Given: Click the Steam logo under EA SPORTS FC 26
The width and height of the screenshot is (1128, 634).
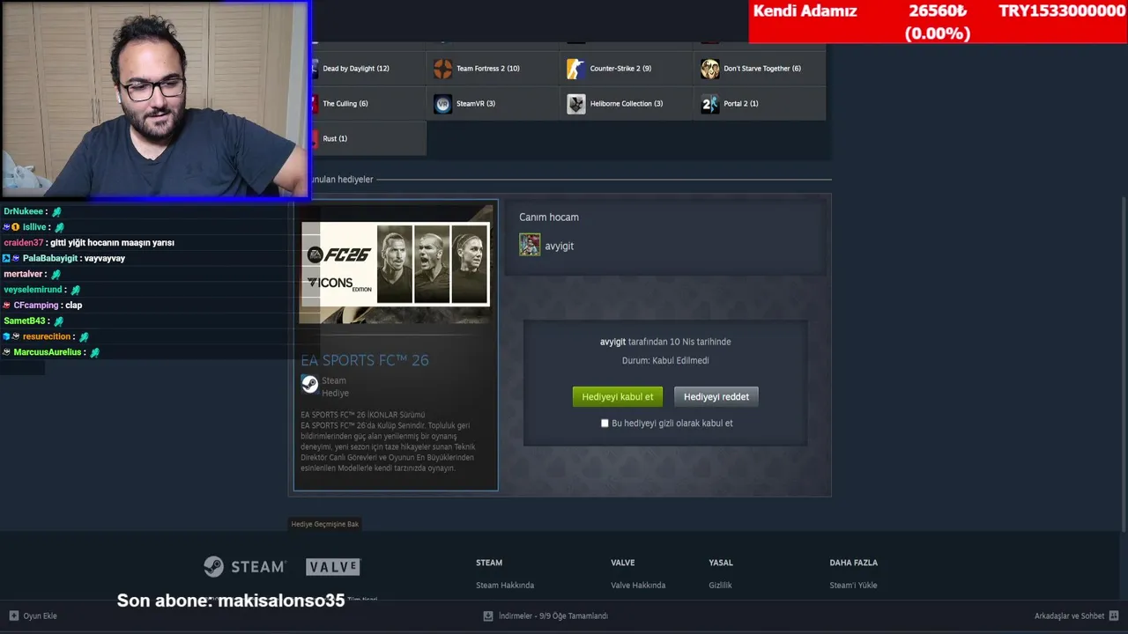Looking at the screenshot, I should click(309, 384).
